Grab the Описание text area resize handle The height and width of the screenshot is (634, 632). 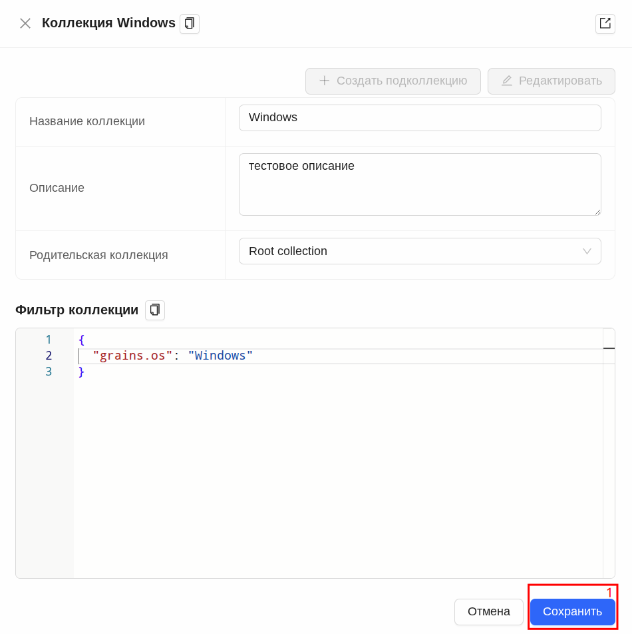(x=597, y=212)
